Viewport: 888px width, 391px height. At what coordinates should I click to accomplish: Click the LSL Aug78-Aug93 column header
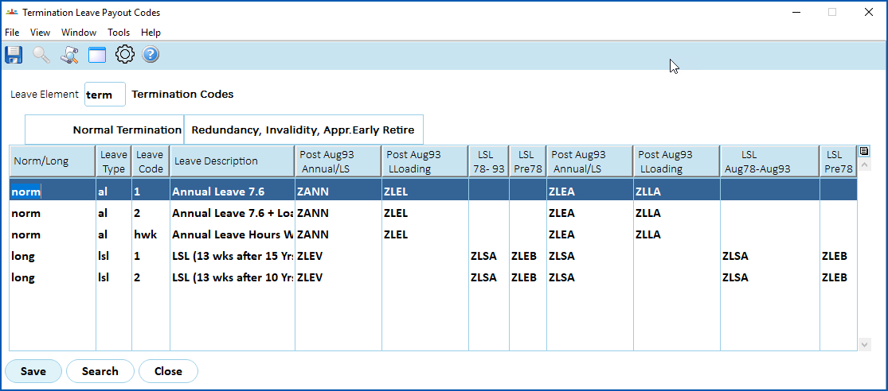769,161
